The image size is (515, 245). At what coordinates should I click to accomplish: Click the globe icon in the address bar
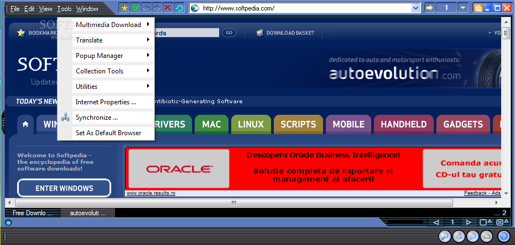tap(195, 8)
